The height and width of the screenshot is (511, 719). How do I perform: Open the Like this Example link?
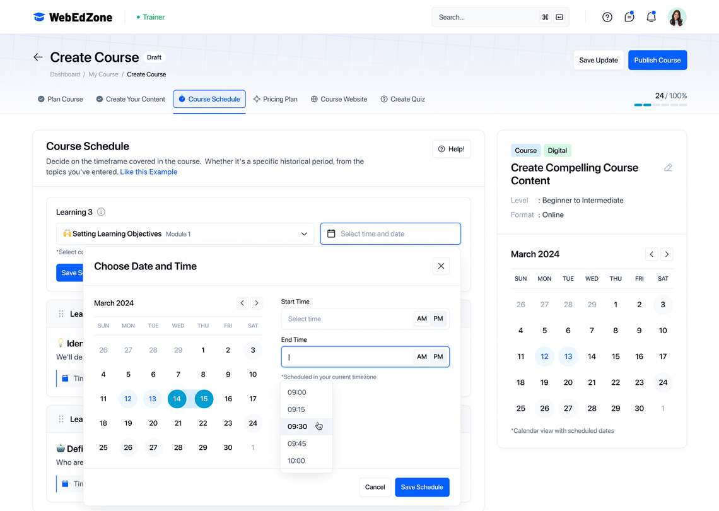pos(149,172)
